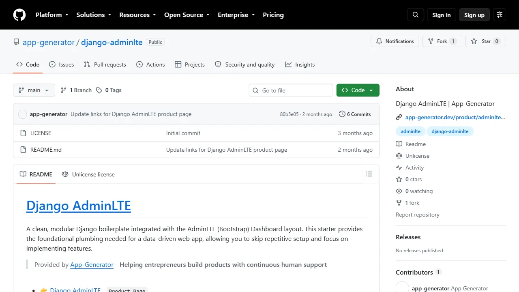Open the README.md file name link
This screenshot has width=519, height=292.
click(x=46, y=150)
